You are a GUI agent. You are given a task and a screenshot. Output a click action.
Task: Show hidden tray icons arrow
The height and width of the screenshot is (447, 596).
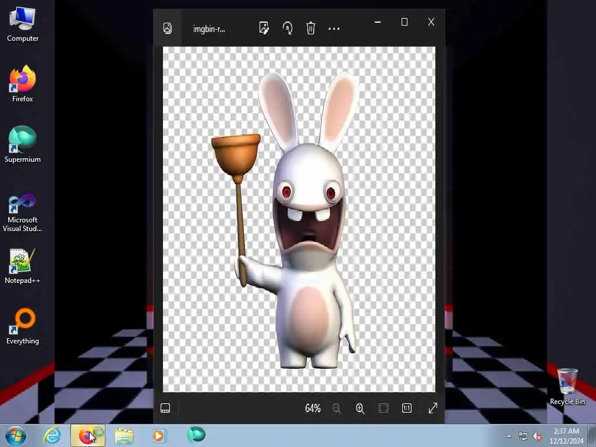(x=509, y=436)
